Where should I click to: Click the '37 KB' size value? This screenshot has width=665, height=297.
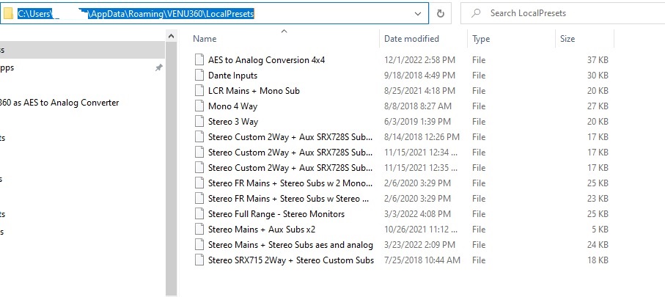(x=598, y=60)
